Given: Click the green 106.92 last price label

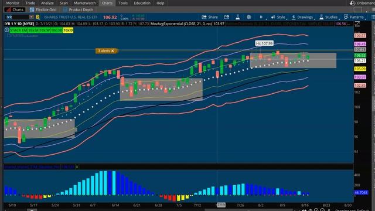Looking at the screenshot, I should [x=360, y=56].
